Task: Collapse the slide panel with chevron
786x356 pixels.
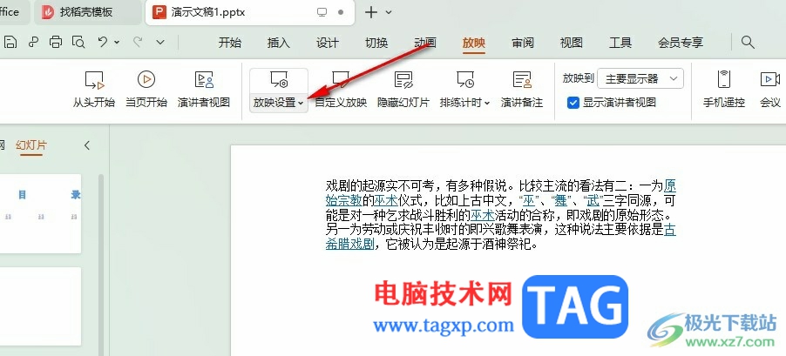Action: tap(87, 145)
